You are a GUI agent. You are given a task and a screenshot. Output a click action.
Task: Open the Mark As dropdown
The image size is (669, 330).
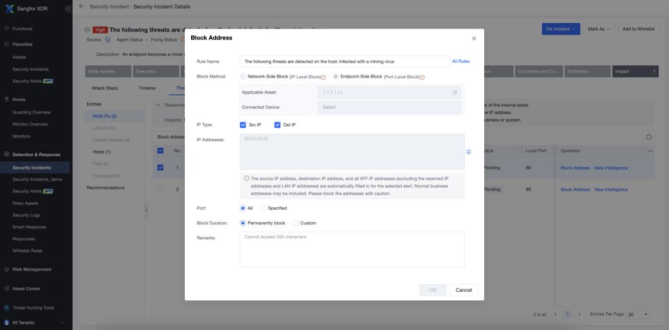coord(599,29)
